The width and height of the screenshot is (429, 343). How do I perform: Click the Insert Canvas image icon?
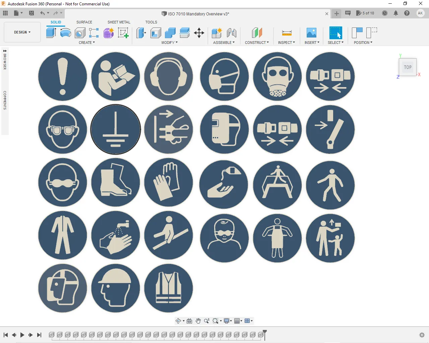pyautogui.click(x=311, y=32)
